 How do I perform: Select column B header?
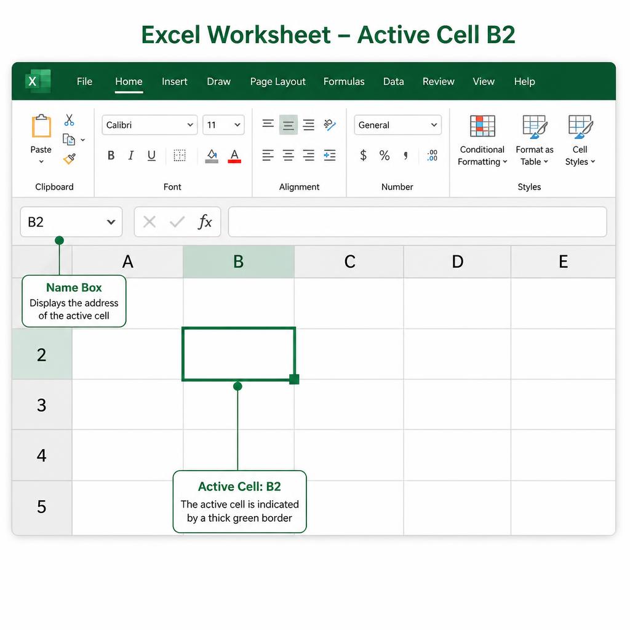239,261
